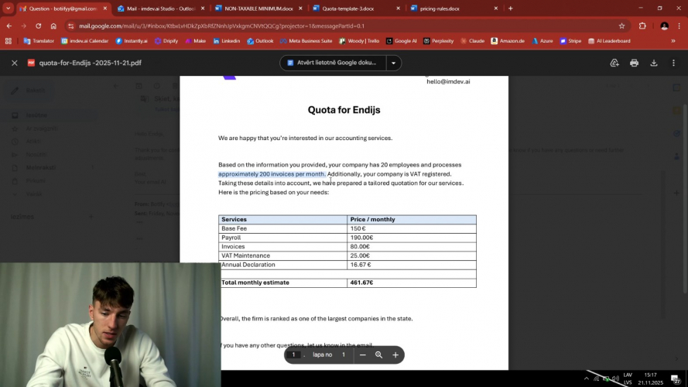Viewport: 688px width, 387px height.
Task: Open the browser home page icon
Action: tap(53, 26)
